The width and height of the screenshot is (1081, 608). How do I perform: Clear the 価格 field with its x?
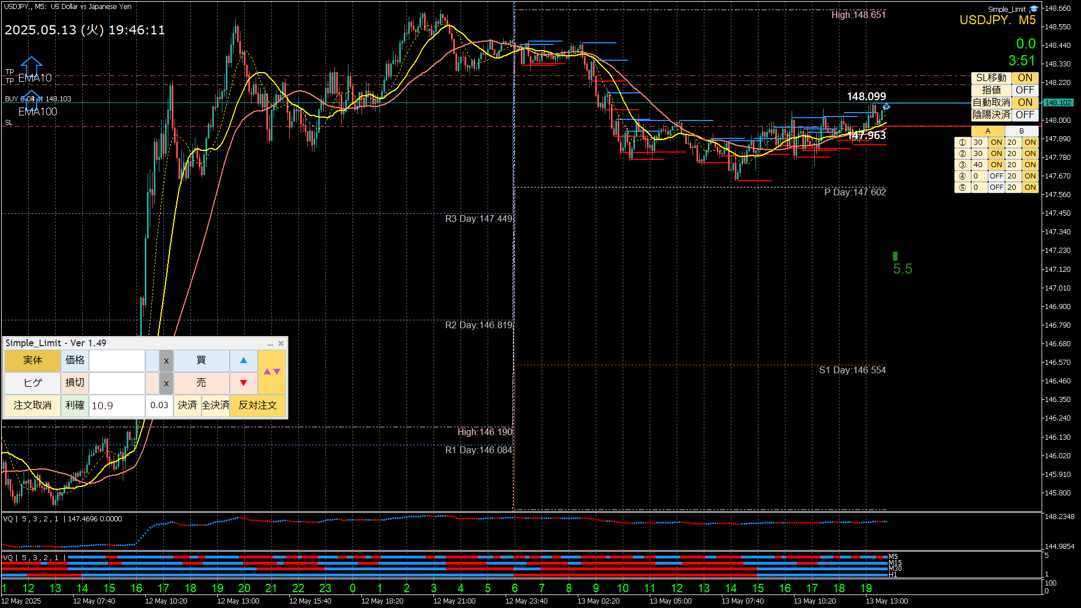166,361
